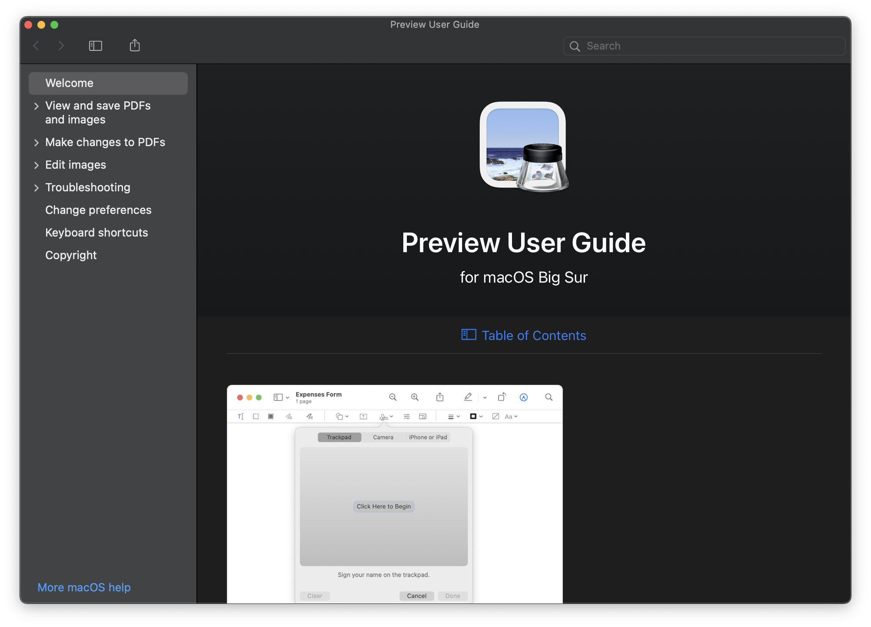Click the sidebar toggle icon
The image size is (871, 627).
(94, 46)
